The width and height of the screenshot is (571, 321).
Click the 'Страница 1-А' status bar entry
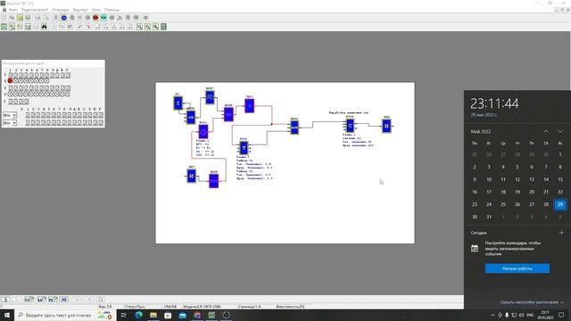[250, 307]
